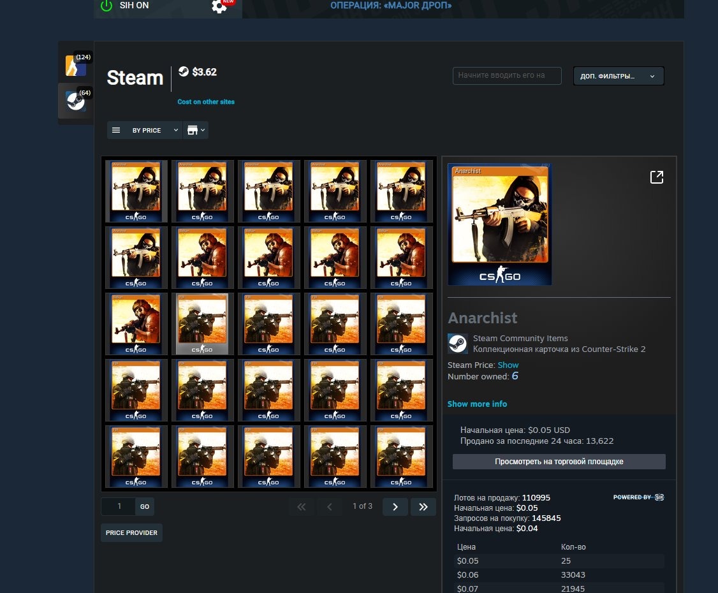Click the PRICE PROVIDER button
718x593 pixels.
(x=131, y=532)
